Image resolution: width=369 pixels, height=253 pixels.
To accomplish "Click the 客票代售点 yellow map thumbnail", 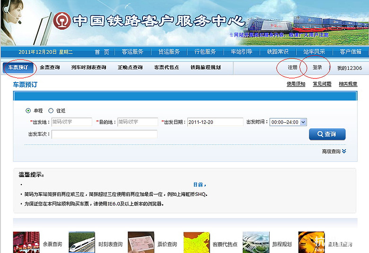I will click(x=196, y=242).
